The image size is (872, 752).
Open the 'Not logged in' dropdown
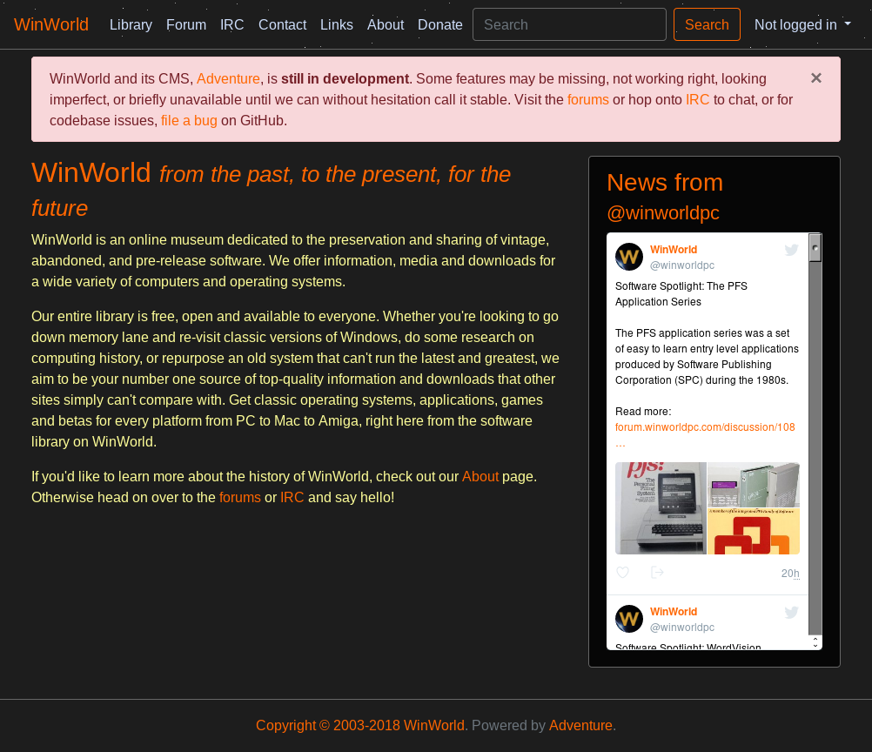[x=802, y=24]
